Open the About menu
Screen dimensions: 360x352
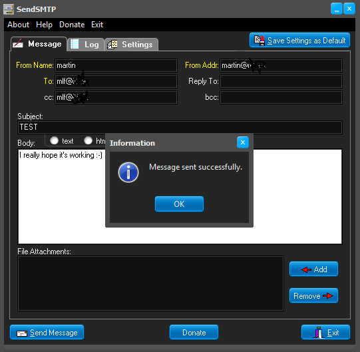[x=18, y=25]
